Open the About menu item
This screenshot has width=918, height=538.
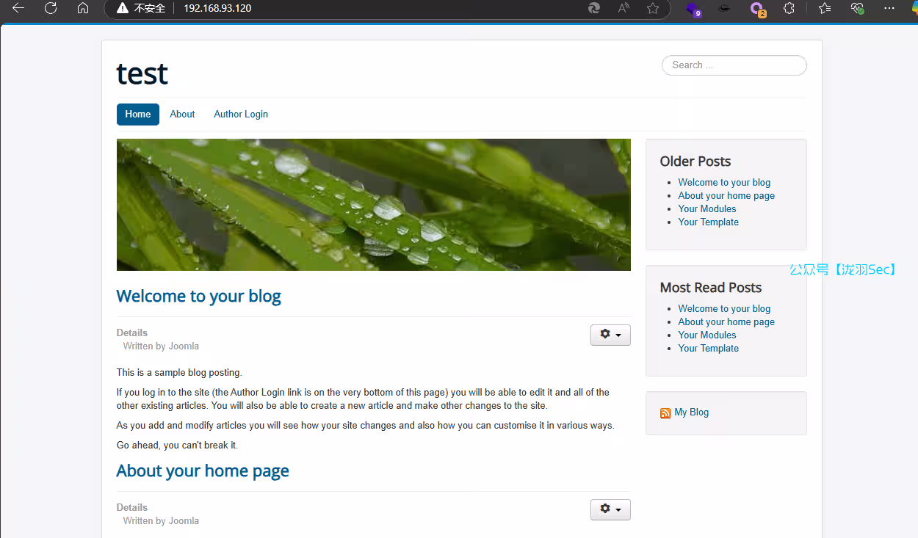(182, 114)
